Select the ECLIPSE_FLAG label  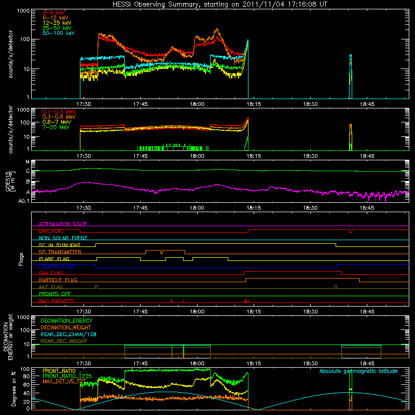57,266
